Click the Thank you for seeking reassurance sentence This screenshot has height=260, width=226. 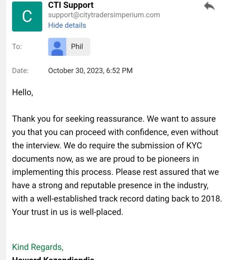[x=78, y=119]
